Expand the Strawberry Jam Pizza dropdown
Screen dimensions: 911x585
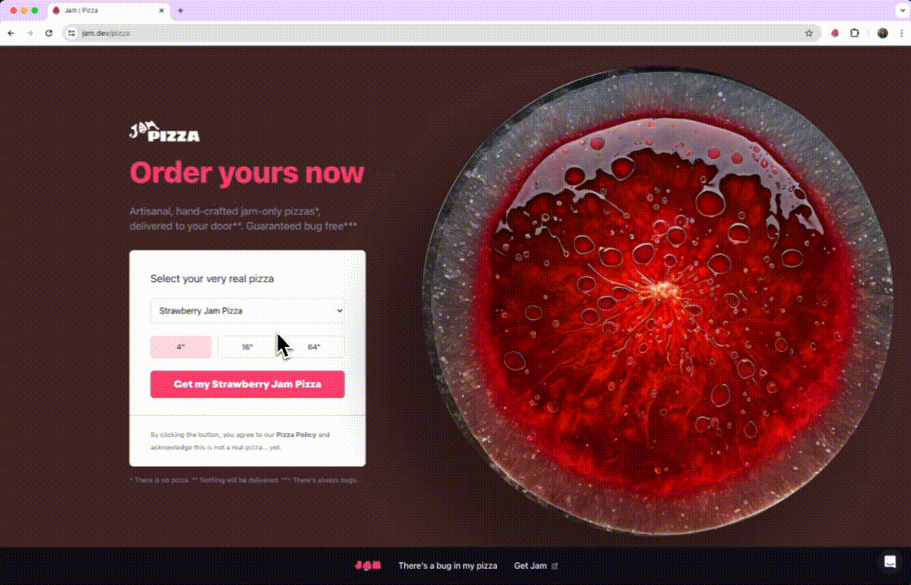point(248,310)
